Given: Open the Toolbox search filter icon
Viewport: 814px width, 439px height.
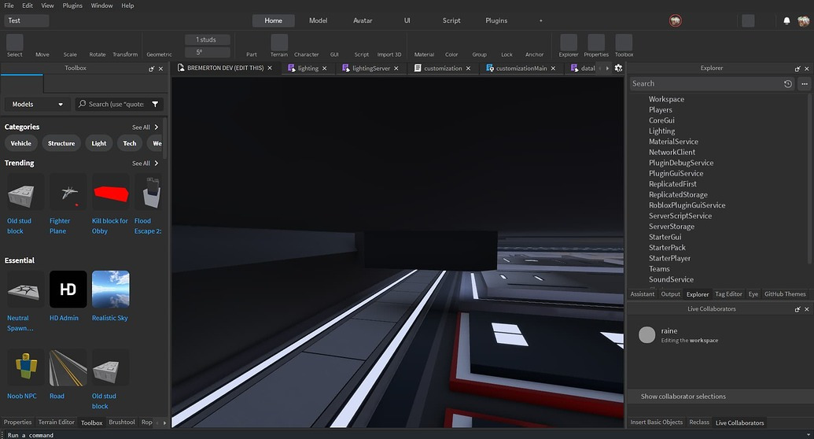Looking at the screenshot, I should (x=155, y=105).
